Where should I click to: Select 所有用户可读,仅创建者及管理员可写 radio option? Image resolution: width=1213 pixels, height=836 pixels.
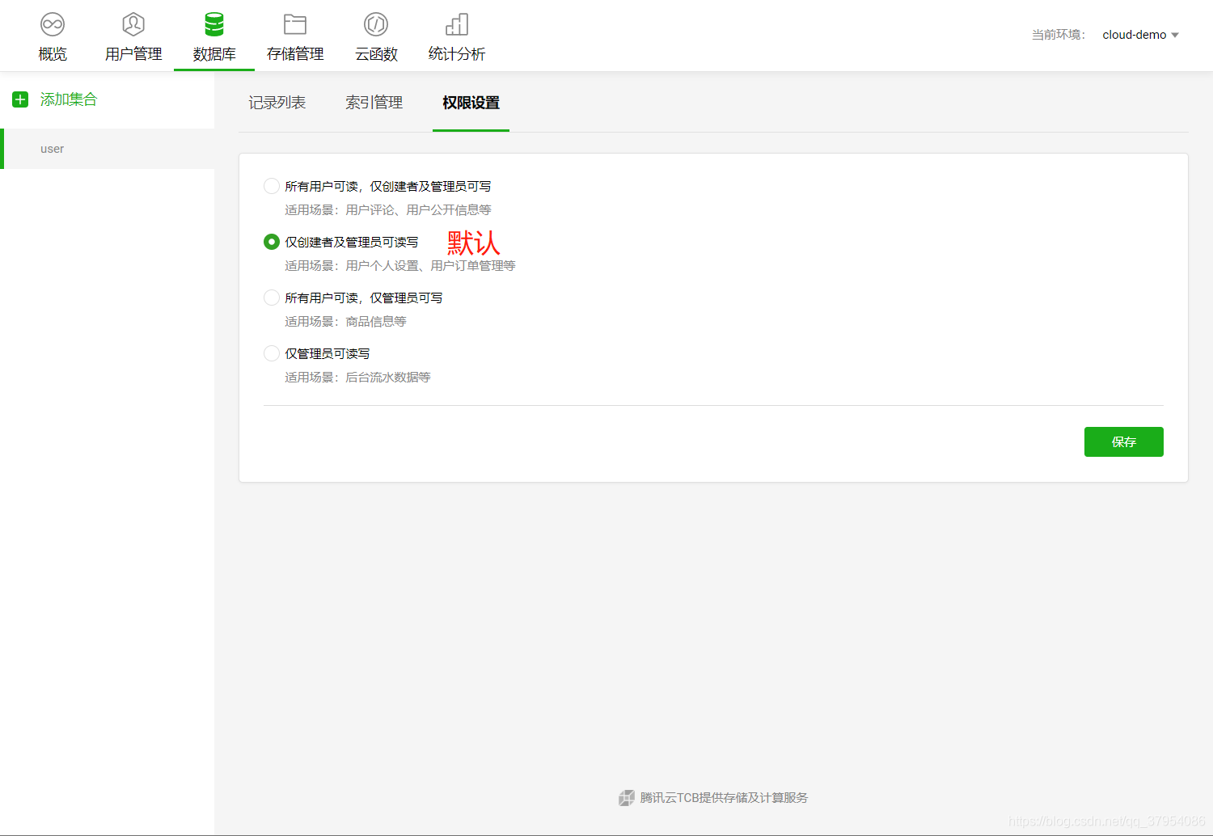pos(272,186)
